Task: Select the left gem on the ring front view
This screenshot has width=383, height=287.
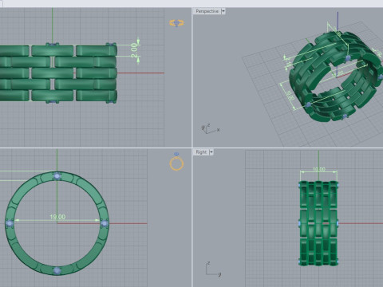Action: tap(10, 224)
